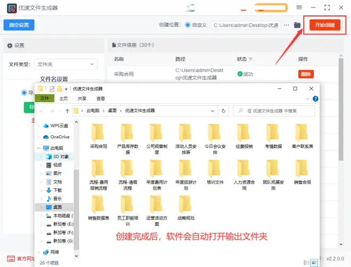Click the three-dot browse path button

286,25
